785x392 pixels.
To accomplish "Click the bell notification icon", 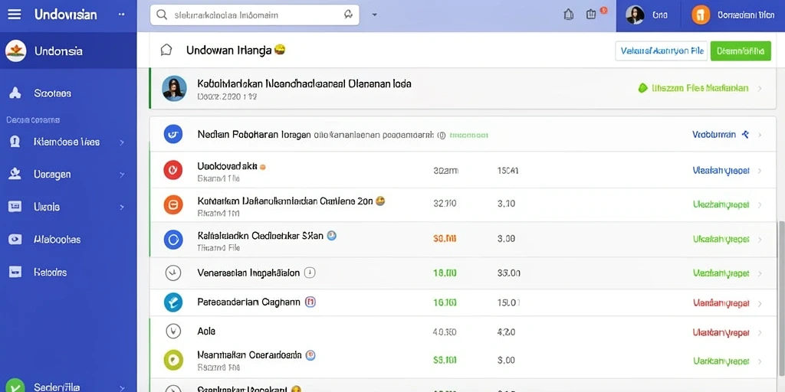I will click(569, 15).
